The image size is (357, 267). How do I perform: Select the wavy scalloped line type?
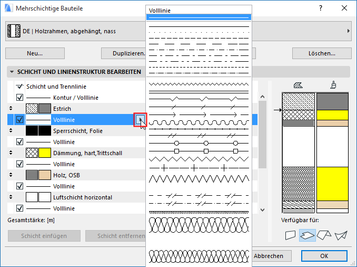(199, 123)
